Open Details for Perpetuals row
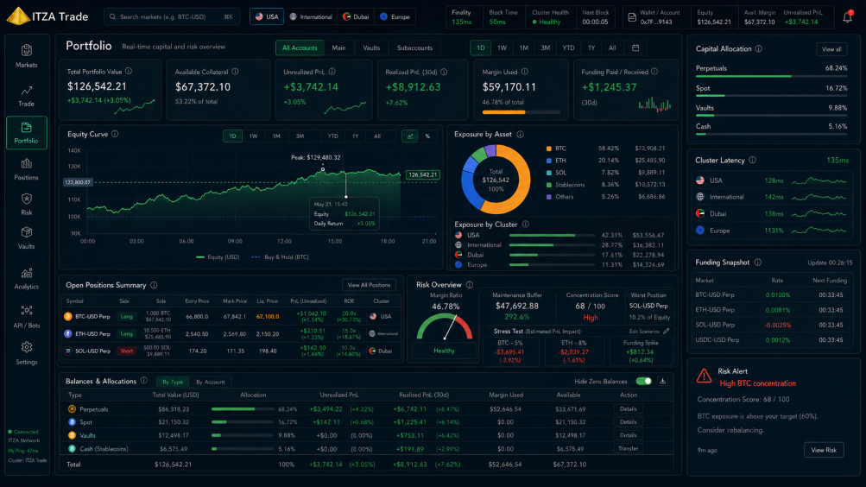This screenshot has width=866, height=487. tap(628, 409)
